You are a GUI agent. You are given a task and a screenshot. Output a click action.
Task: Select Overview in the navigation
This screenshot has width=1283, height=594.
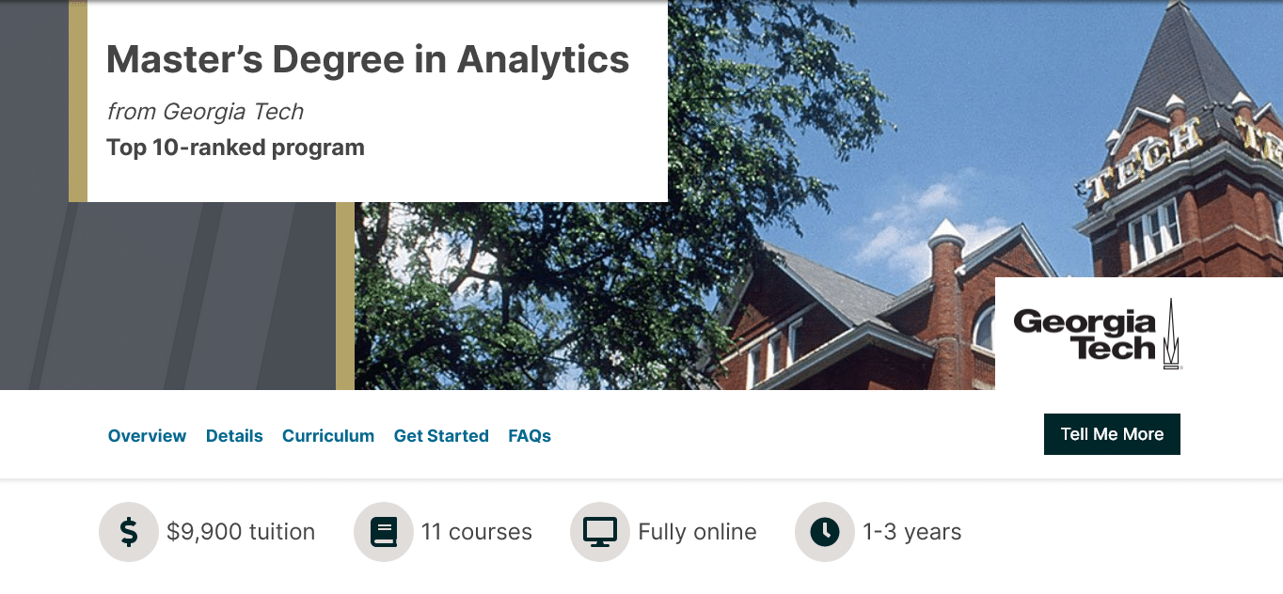coord(147,435)
